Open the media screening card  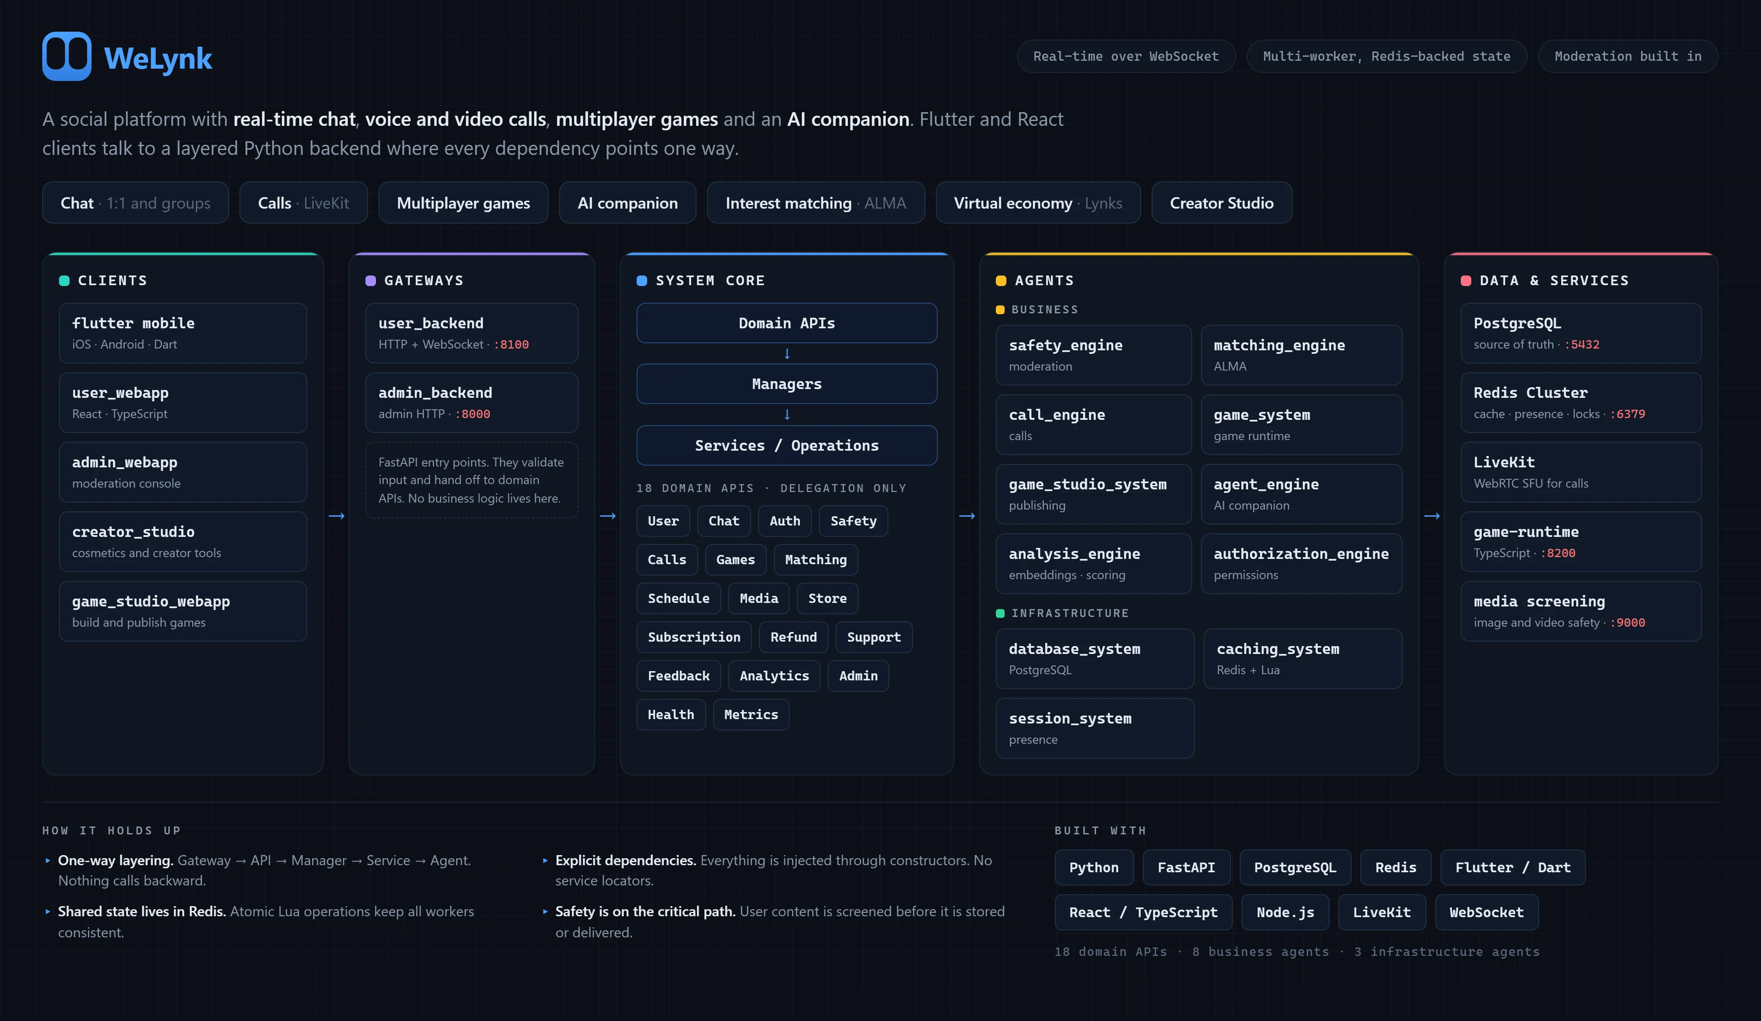point(1580,611)
